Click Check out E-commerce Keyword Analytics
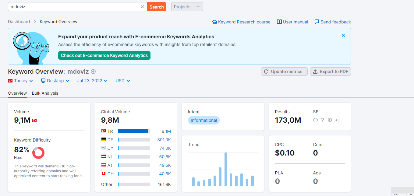Screen dimensions: 414x196 [104, 55]
